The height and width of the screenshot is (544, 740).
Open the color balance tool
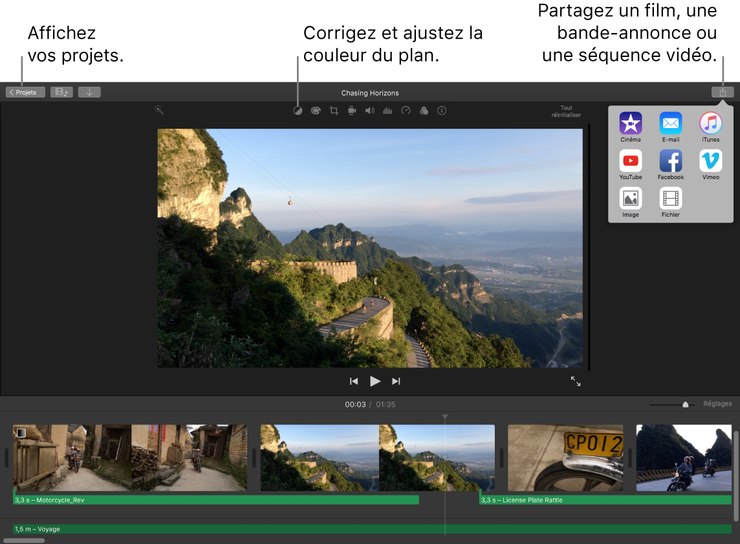coord(297,110)
